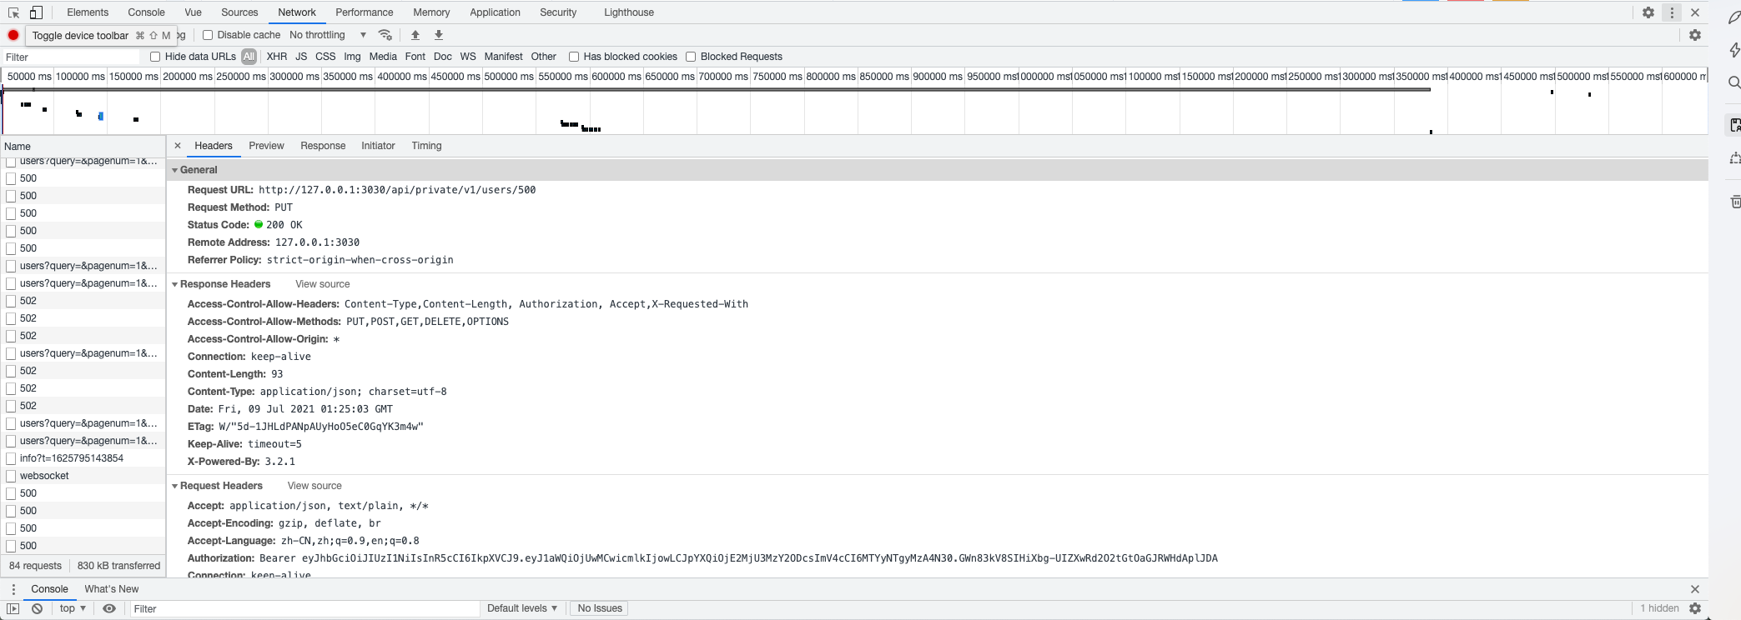View source of Response Headers
1741x620 pixels.
323,284
